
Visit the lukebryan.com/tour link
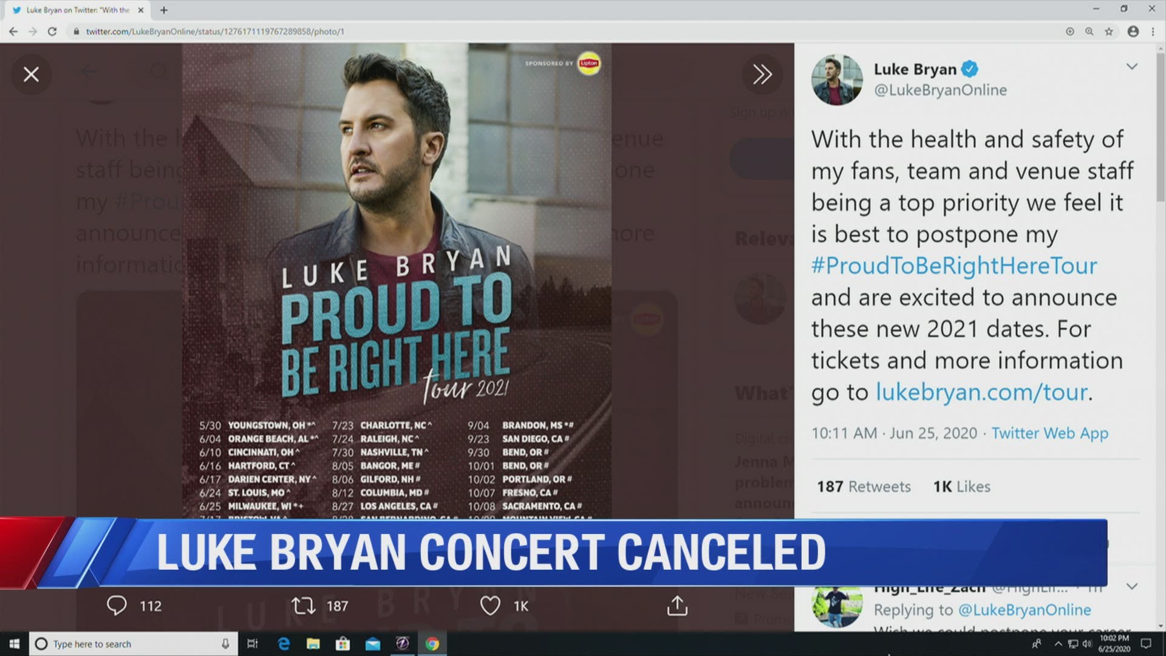[x=981, y=392]
